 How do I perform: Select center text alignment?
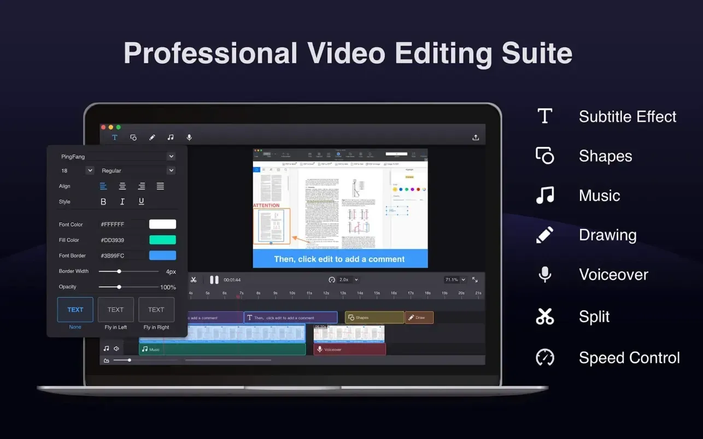(x=122, y=186)
